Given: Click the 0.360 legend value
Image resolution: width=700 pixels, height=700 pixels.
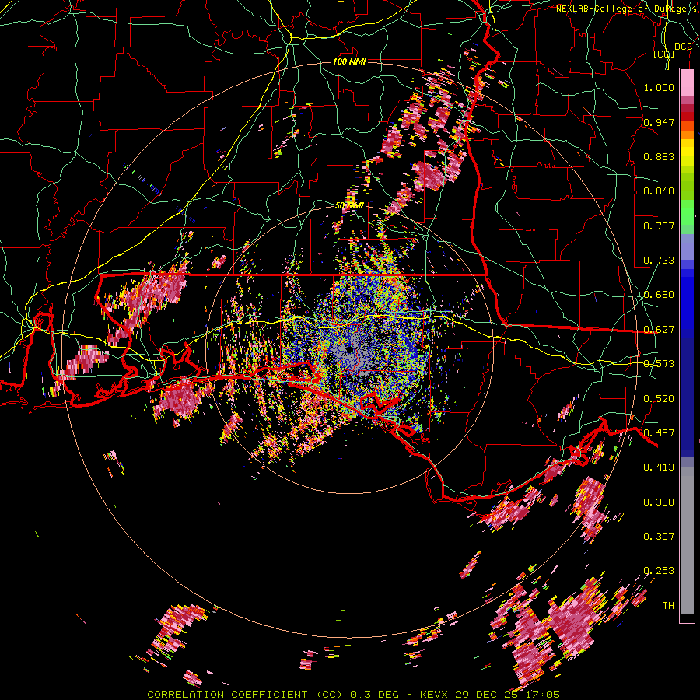Looking at the screenshot, I should click(659, 502).
